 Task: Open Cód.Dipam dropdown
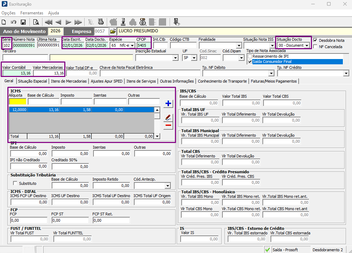[x=241, y=58]
